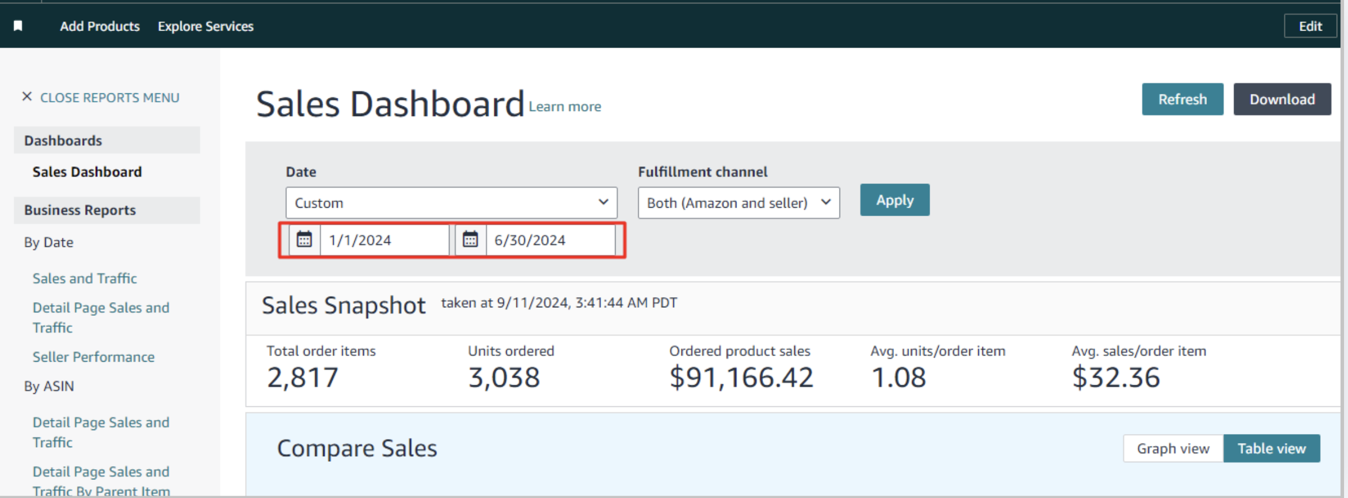Click the Refresh button
Screen dimensions: 1348x498
1182,100
